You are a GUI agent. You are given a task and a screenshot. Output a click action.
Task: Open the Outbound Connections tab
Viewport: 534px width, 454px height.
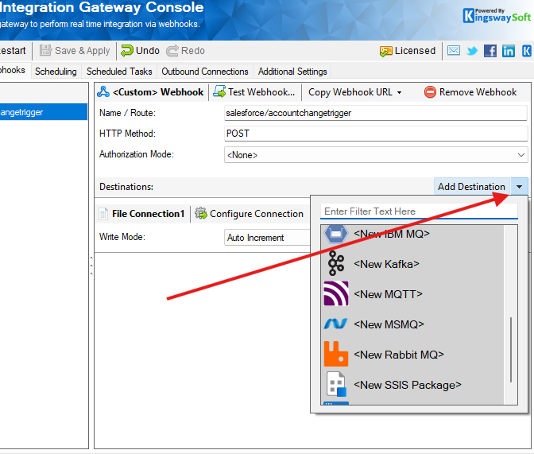point(205,72)
